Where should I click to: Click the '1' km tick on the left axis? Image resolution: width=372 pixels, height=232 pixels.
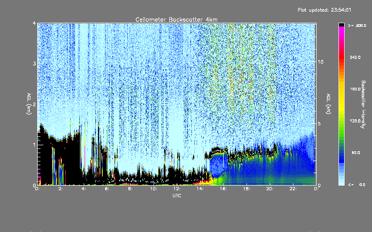pos(34,145)
